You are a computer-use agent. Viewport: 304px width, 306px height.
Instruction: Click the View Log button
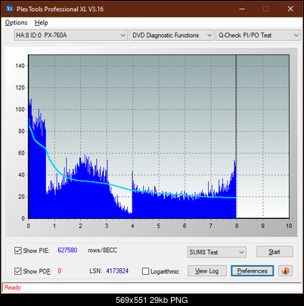coord(207,271)
